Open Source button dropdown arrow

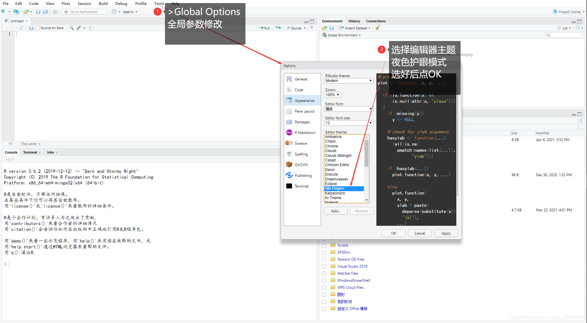[x=305, y=28]
